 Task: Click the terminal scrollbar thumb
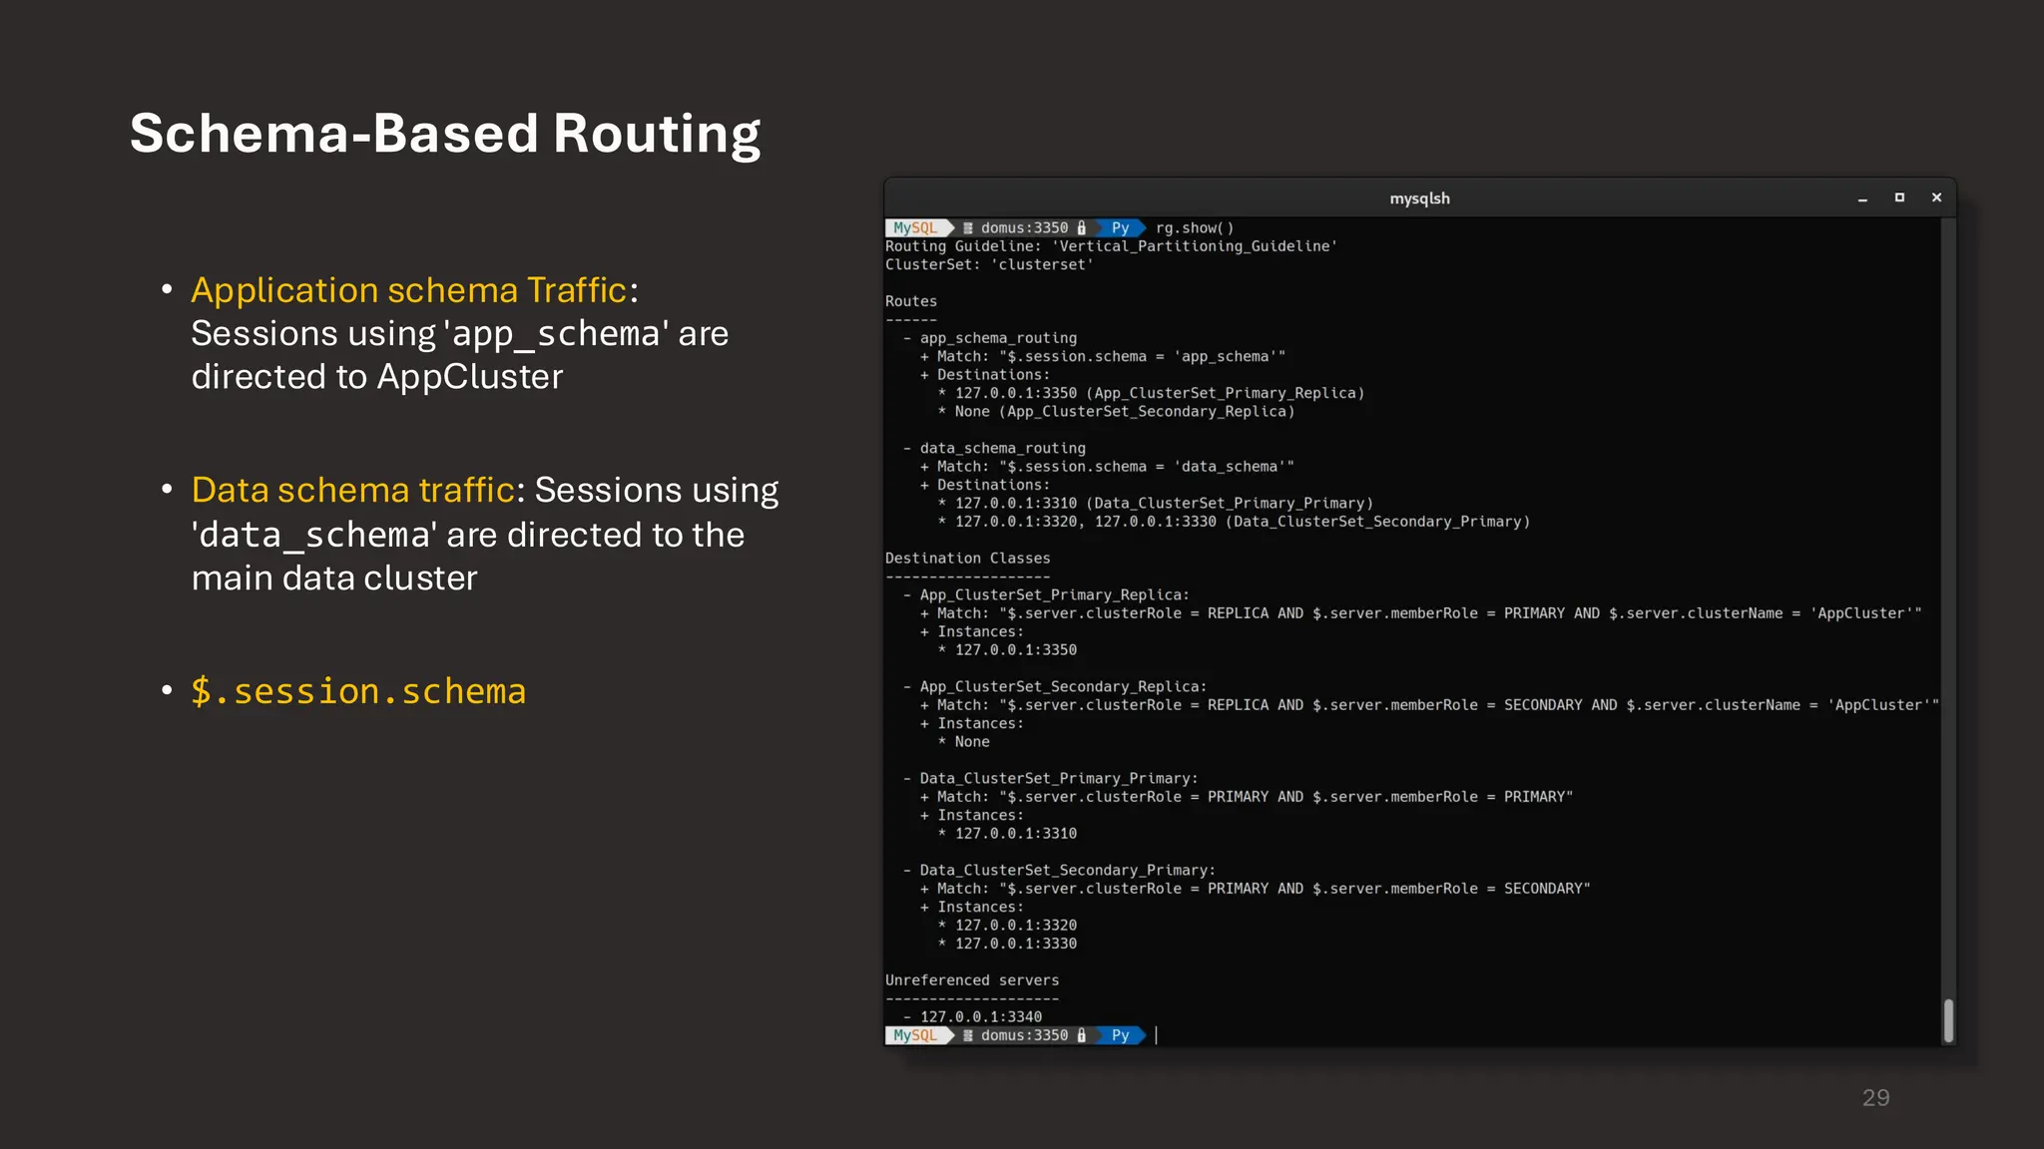click(1948, 1020)
